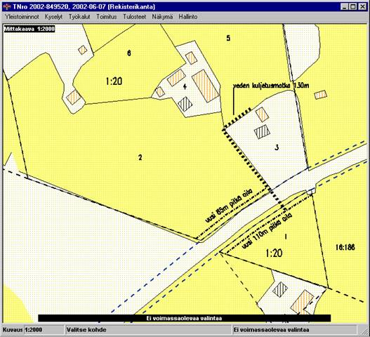Select parcel label 1:20 near number 6
This screenshot has width=370, height=337.
[114, 81]
